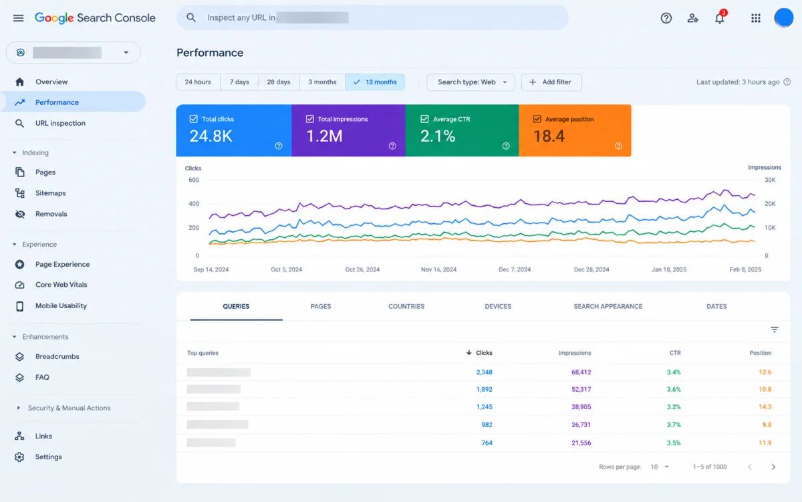This screenshot has width=802, height=502.
Task: Open the table filter rows icon
Action: (775, 330)
